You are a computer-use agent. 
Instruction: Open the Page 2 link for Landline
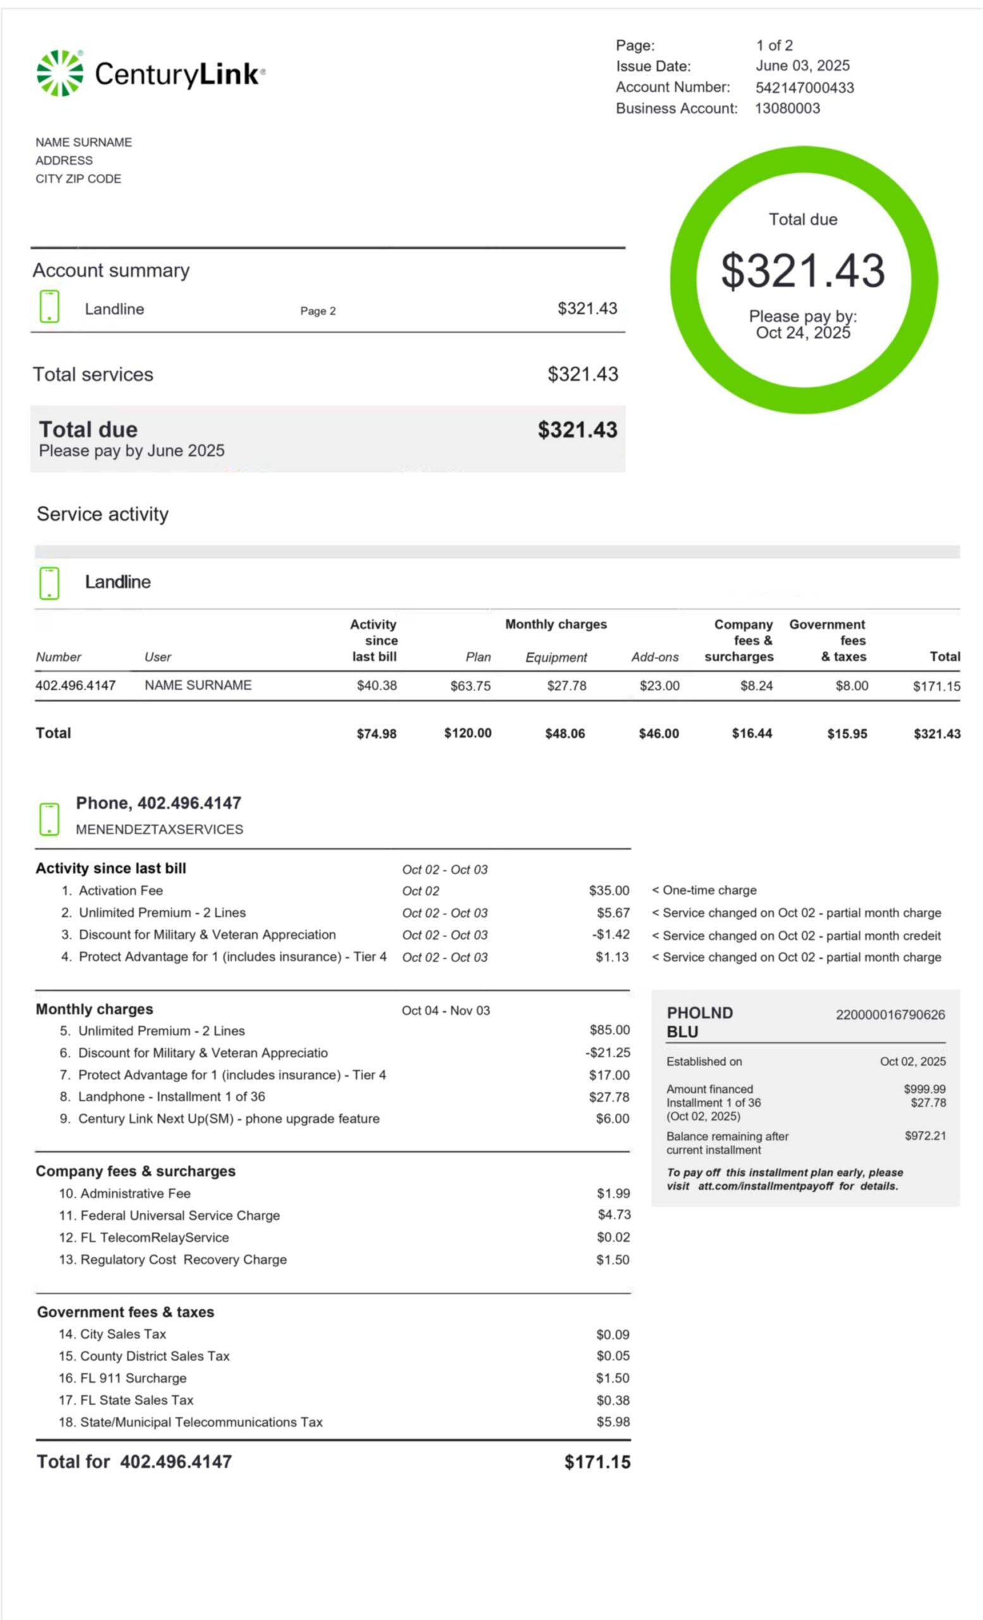(318, 311)
